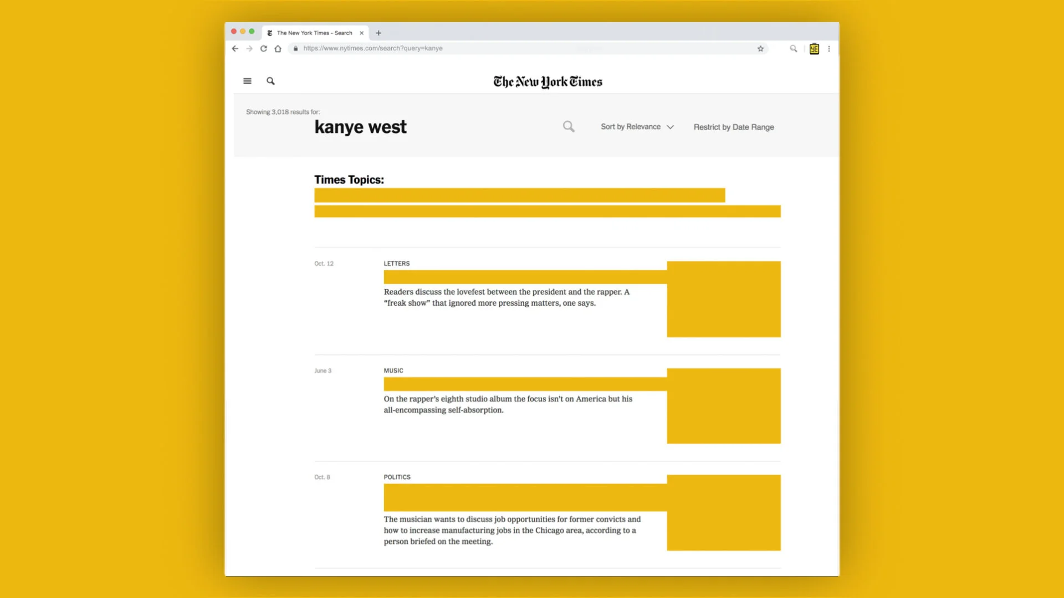This screenshot has height=598, width=1064.
Task: Click the hidden headline under LETTERS
Action: coord(525,277)
